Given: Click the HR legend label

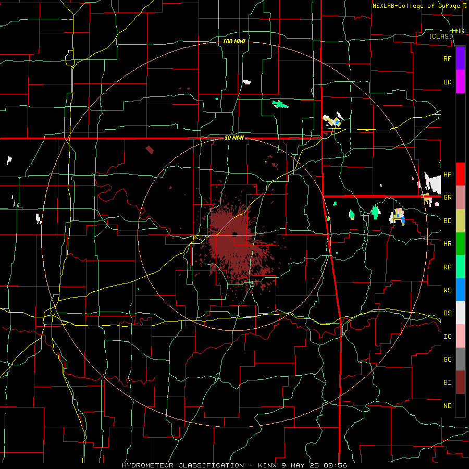Looking at the screenshot, I should point(447,244).
